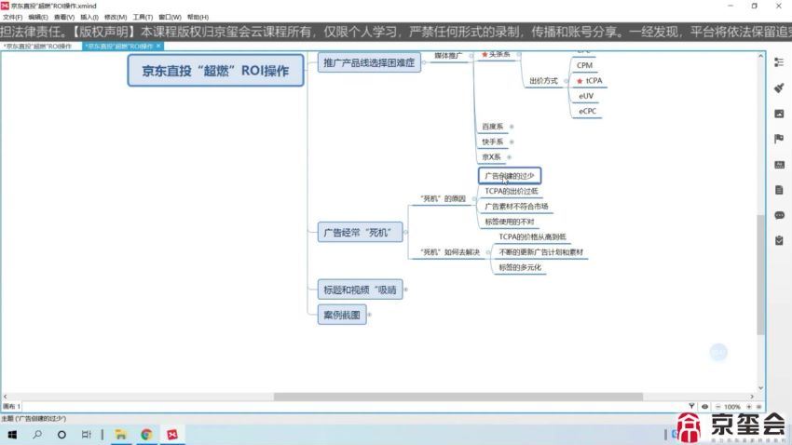The image size is (792, 445).
Task: Expand the 快手系 topic
Action: (512, 142)
